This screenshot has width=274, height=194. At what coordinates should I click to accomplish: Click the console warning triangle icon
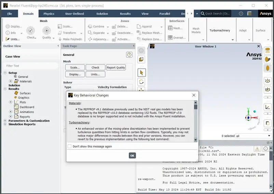257,149
